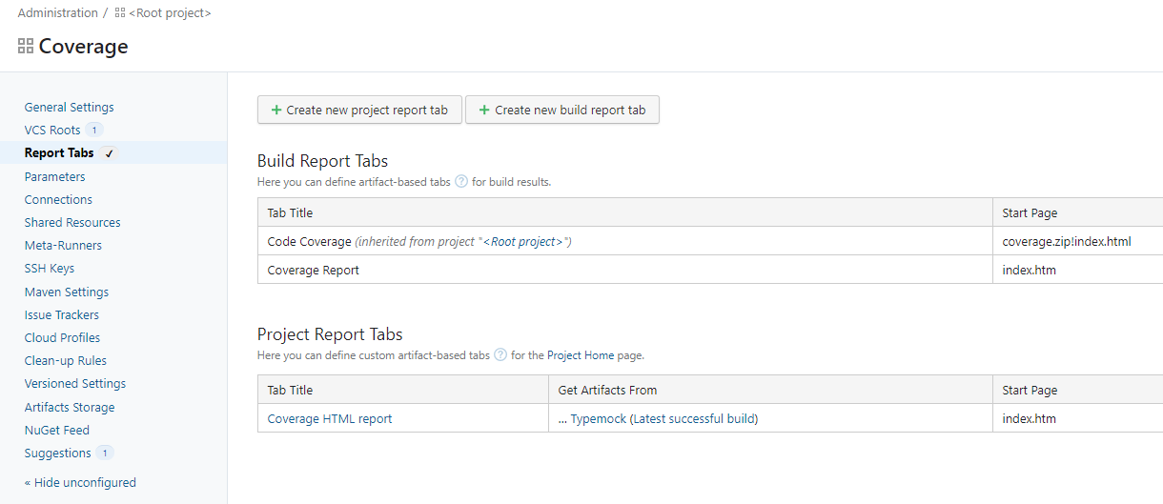
Task: Collapse sidebar with Hide unconfigured link
Action: (x=80, y=482)
